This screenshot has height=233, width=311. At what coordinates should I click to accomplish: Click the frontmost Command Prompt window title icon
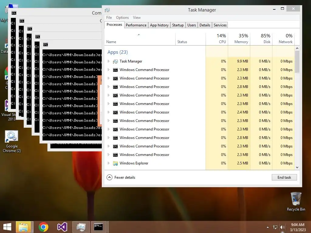[x=46, y=45]
